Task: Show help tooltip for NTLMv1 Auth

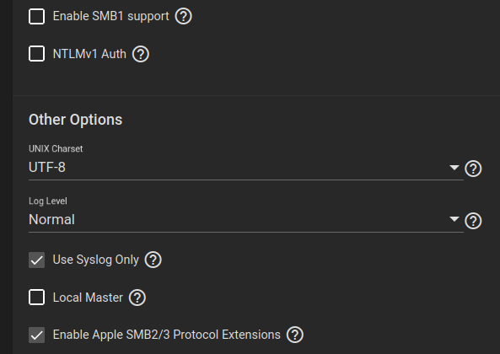Action: 141,54
